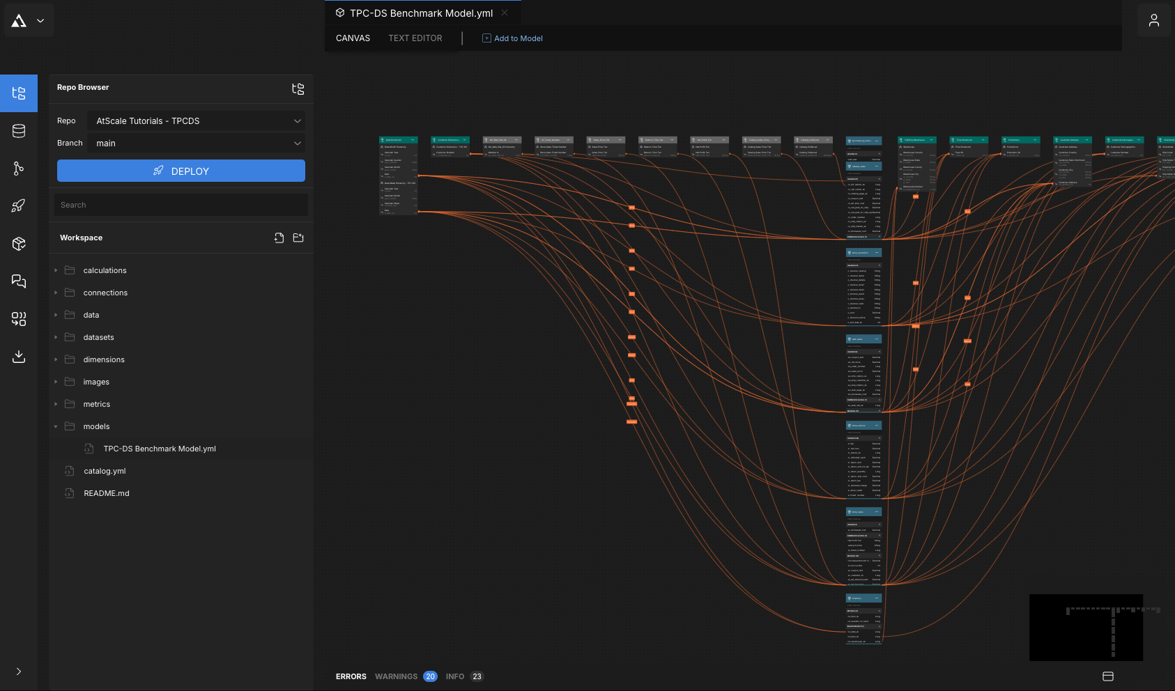The image size is (1175, 691).
Task: Switch to the TEXT EDITOR tab
Action: point(415,38)
